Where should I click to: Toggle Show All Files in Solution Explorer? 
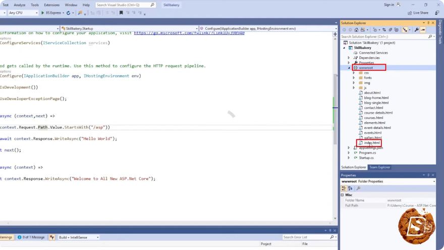pyautogui.click(x=397, y=30)
